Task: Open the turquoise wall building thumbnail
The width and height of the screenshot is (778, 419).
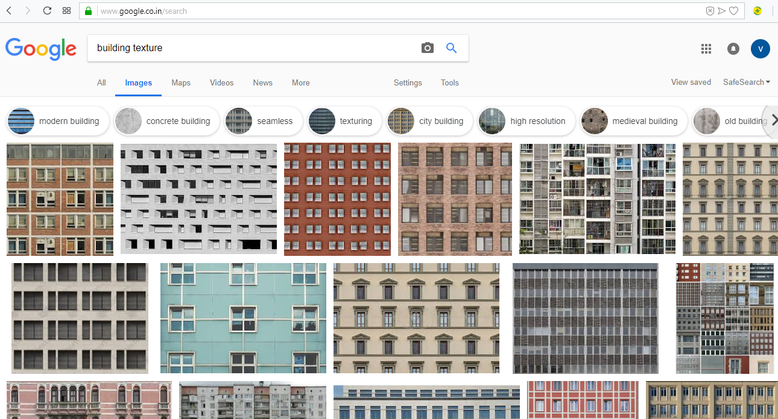Action: 243,318
